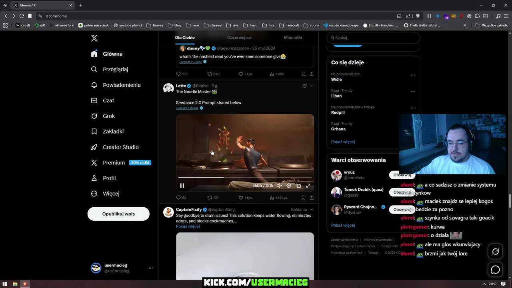This screenshot has height=288, width=512.
Task: Open Grok from the sidebar
Action: coord(103,116)
